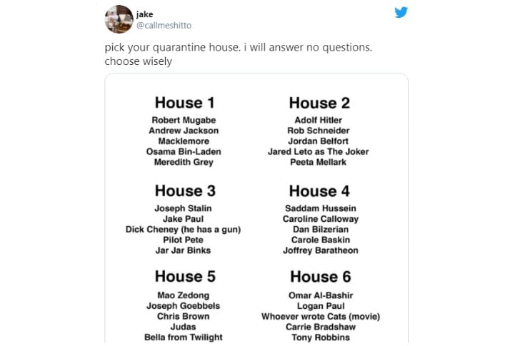Select the House 4 heading
This screenshot has height=346, width=520.
pyautogui.click(x=319, y=191)
